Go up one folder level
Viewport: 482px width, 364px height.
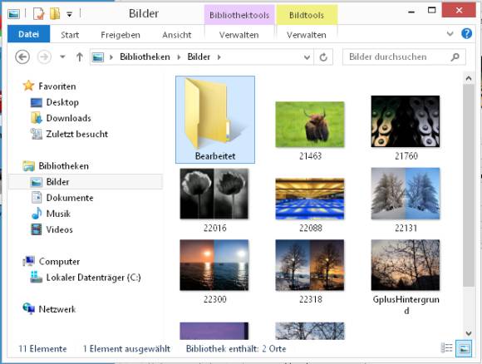[80, 57]
